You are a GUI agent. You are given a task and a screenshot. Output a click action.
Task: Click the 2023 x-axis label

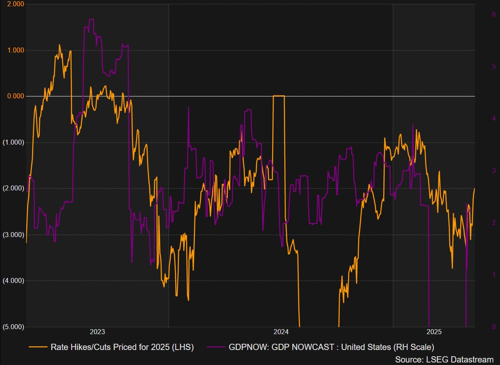click(x=97, y=332)
